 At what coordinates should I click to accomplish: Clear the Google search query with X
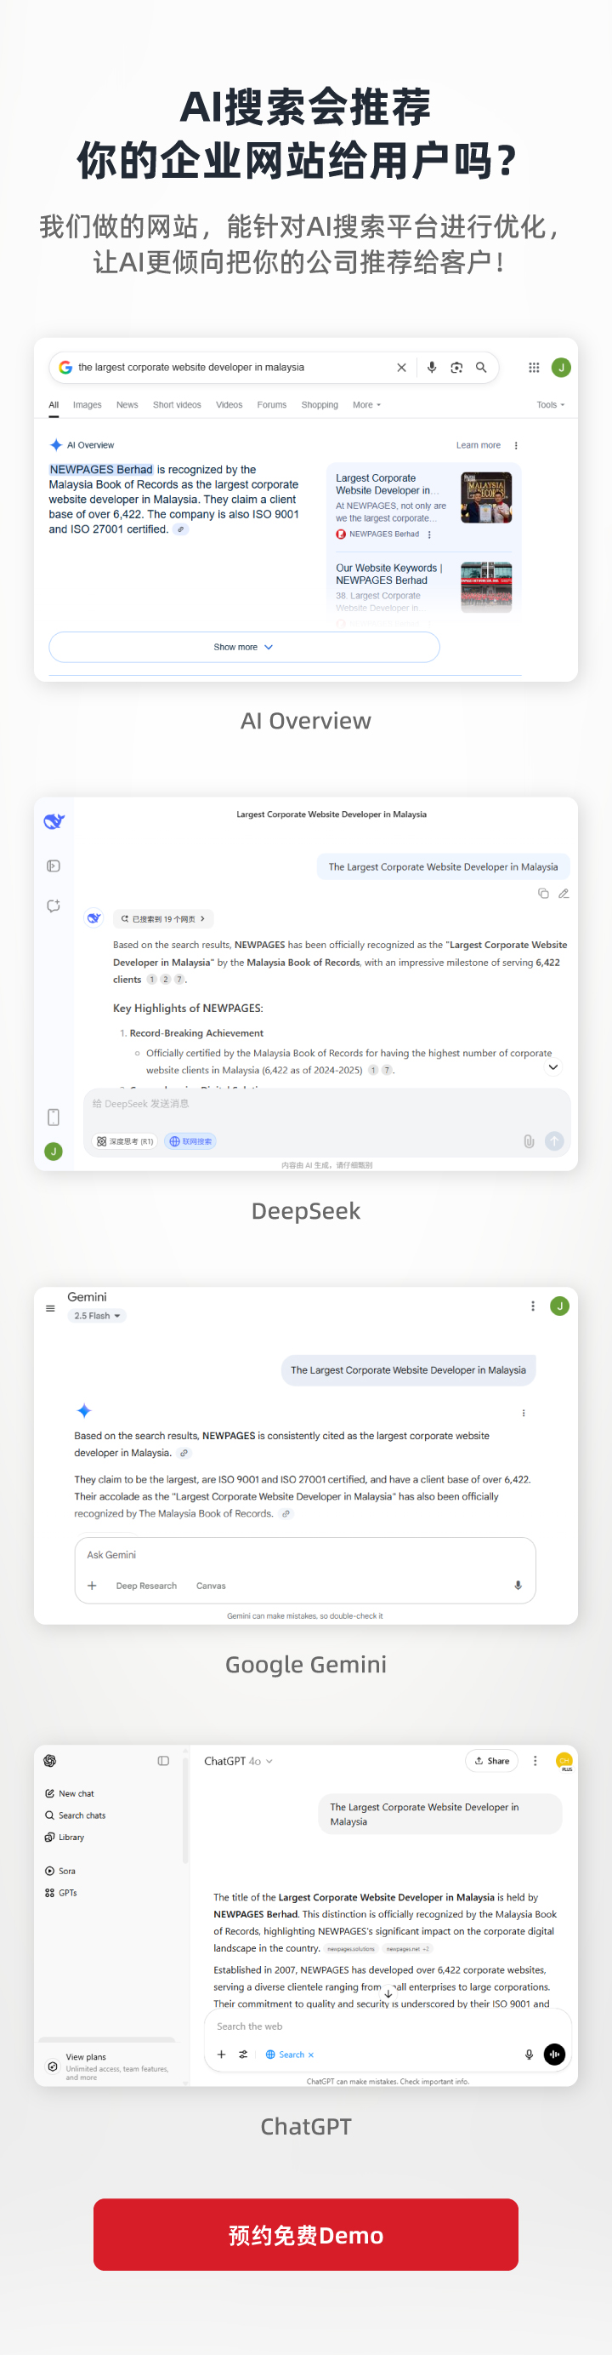401,367
